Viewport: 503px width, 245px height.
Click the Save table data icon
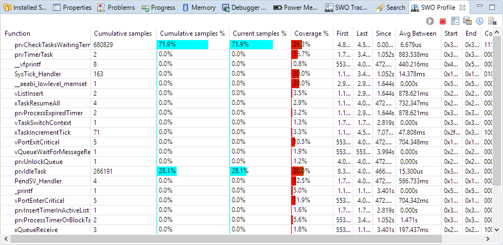tap(467, 21)
